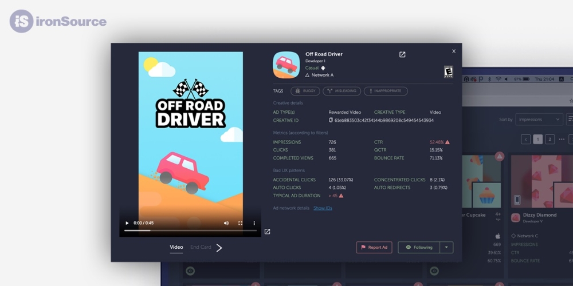The height and width of the screenshot is (286, 573).
Task: Go to next creative with the right chevron
Action: 219,248
